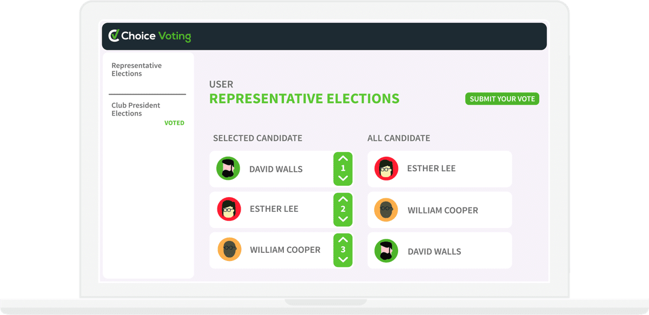Viewport: 649px width, 315px height.
Task: Click the William Cooper card under All Candidate
Action: (440, 210)
